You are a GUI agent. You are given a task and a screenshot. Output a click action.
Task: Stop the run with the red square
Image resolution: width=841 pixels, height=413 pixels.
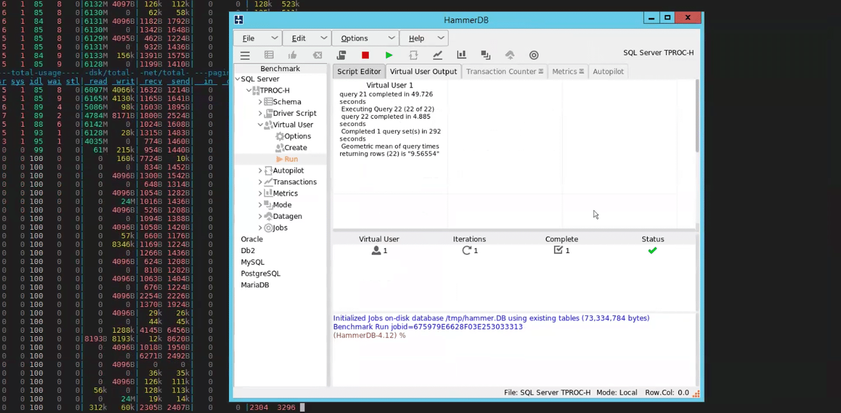click(x=366, y=55)
